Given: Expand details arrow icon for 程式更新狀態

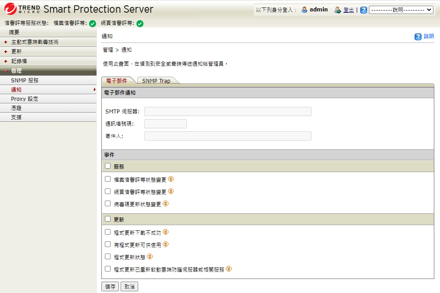Looking at the screenshot, I should pos(150,257).
